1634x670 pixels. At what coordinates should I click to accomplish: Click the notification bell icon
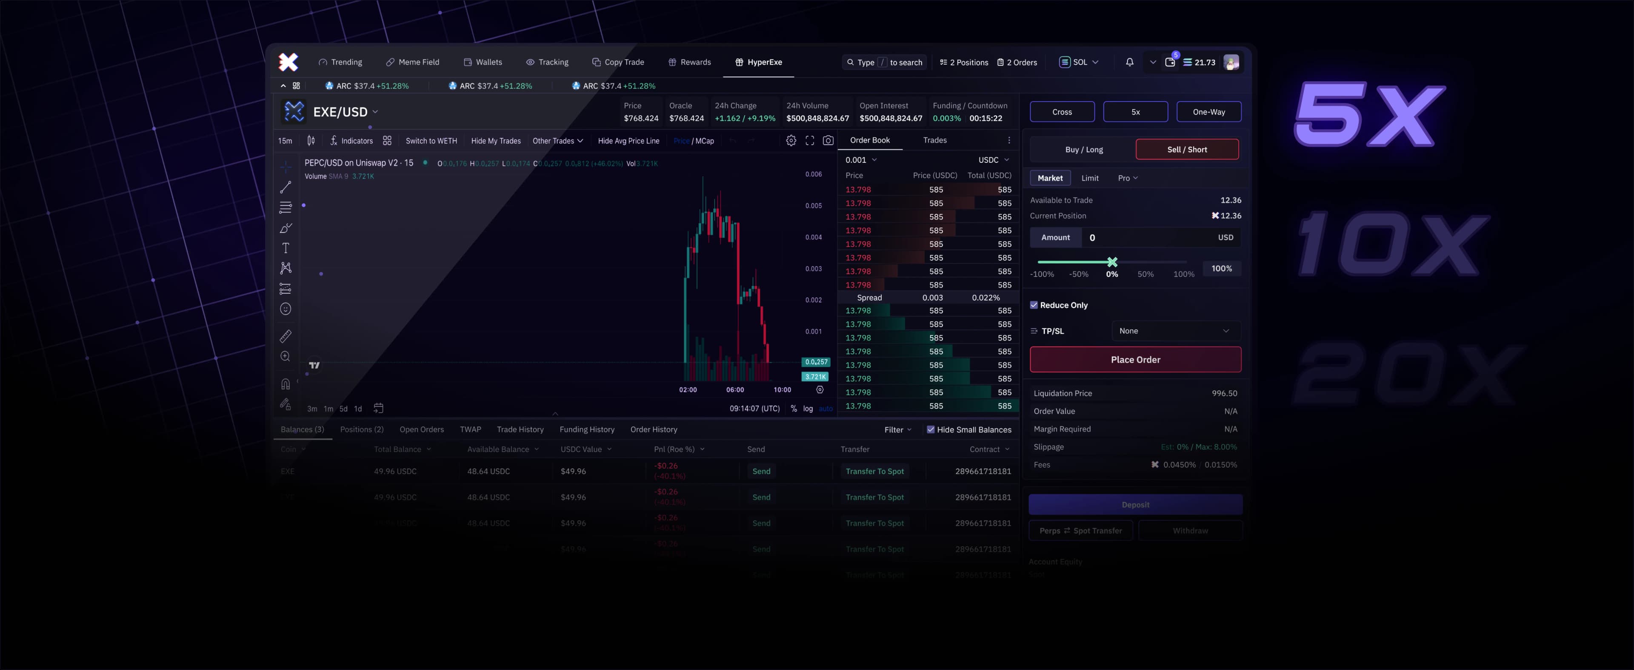pos(1129,62)
